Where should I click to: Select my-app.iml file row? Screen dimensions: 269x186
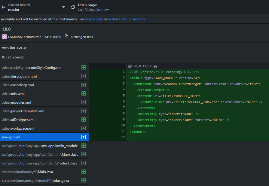point(44,137)
